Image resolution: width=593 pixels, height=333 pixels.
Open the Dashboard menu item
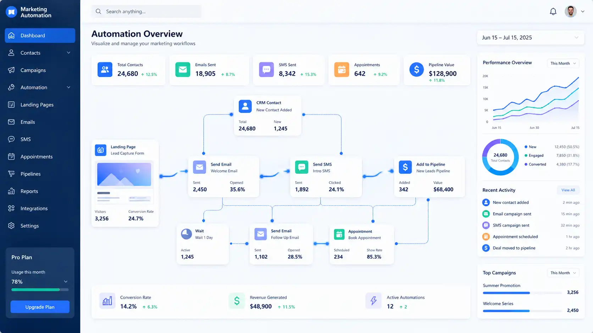point(40,35)
